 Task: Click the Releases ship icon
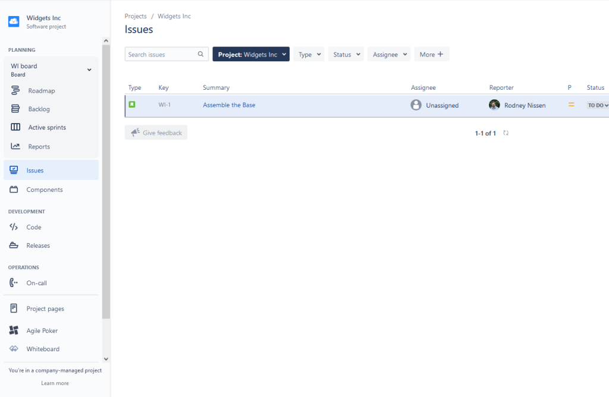14,245
